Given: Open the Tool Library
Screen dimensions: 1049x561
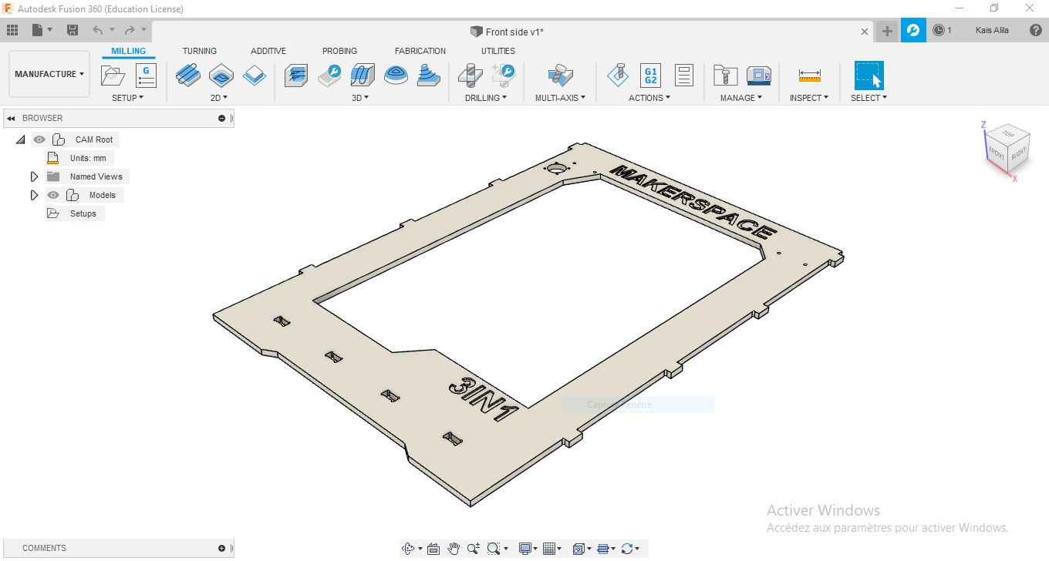Looking at the screenshot, I should [725, 75].
